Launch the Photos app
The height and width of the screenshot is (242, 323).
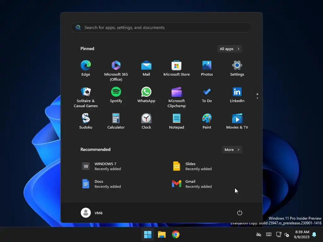tap(207, 69)
